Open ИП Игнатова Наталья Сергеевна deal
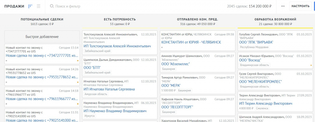Screen dimensions: 315x122 (x=109, y=89)
